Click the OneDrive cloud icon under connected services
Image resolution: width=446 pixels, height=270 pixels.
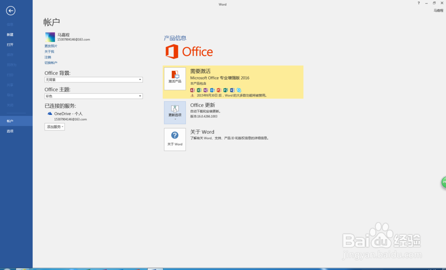pyautogui.click(x=50, y=114)
